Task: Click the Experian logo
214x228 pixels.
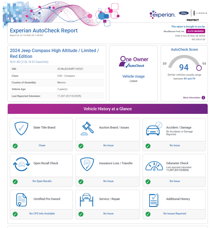Action: tap(163, 15)
